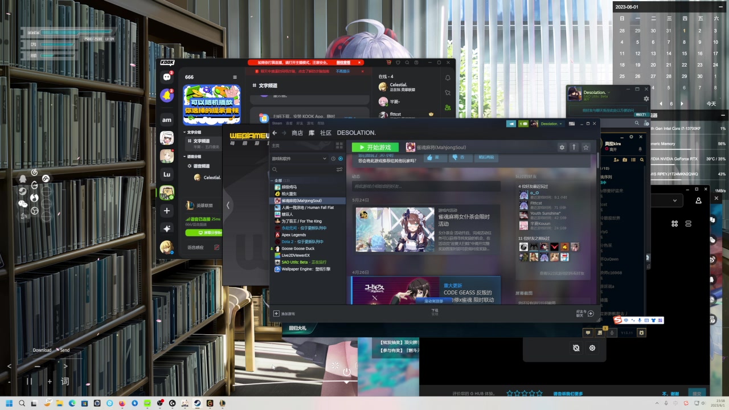Open File Explorer from taskbar
The width and height of the screenshot is (729, 410).
pyautogui.click(x=60, y=403)
